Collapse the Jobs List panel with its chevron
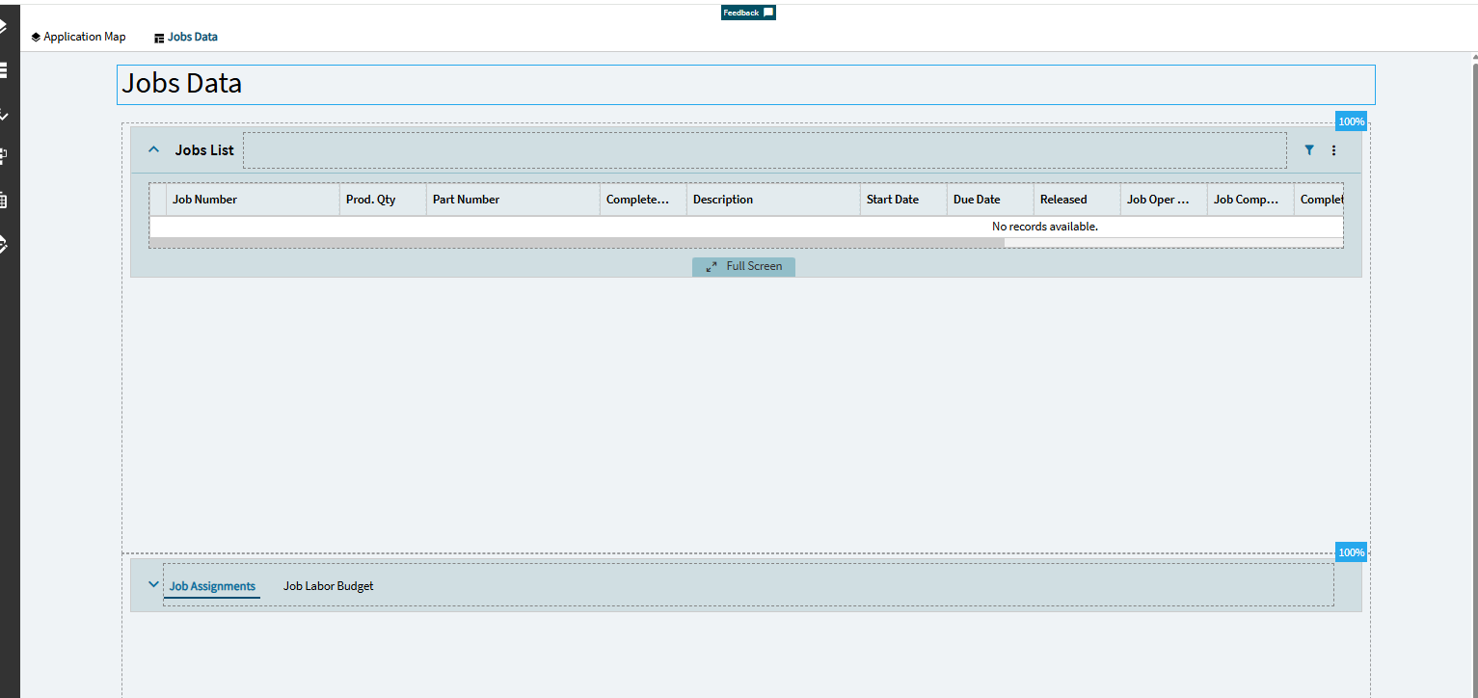Screen dimensions: 1478x698 pyautogui.click(x=153, y=149)
